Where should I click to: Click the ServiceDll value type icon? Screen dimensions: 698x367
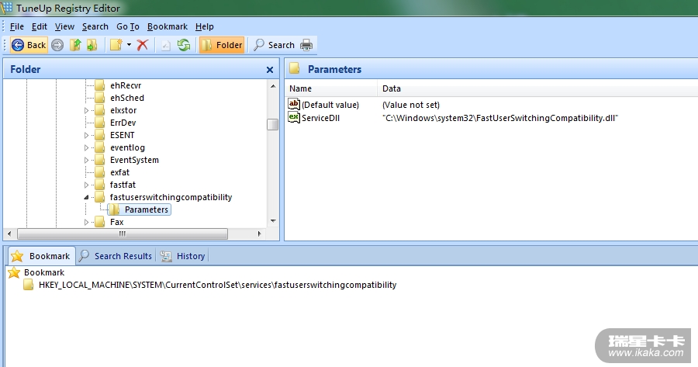tap(294, 118)
